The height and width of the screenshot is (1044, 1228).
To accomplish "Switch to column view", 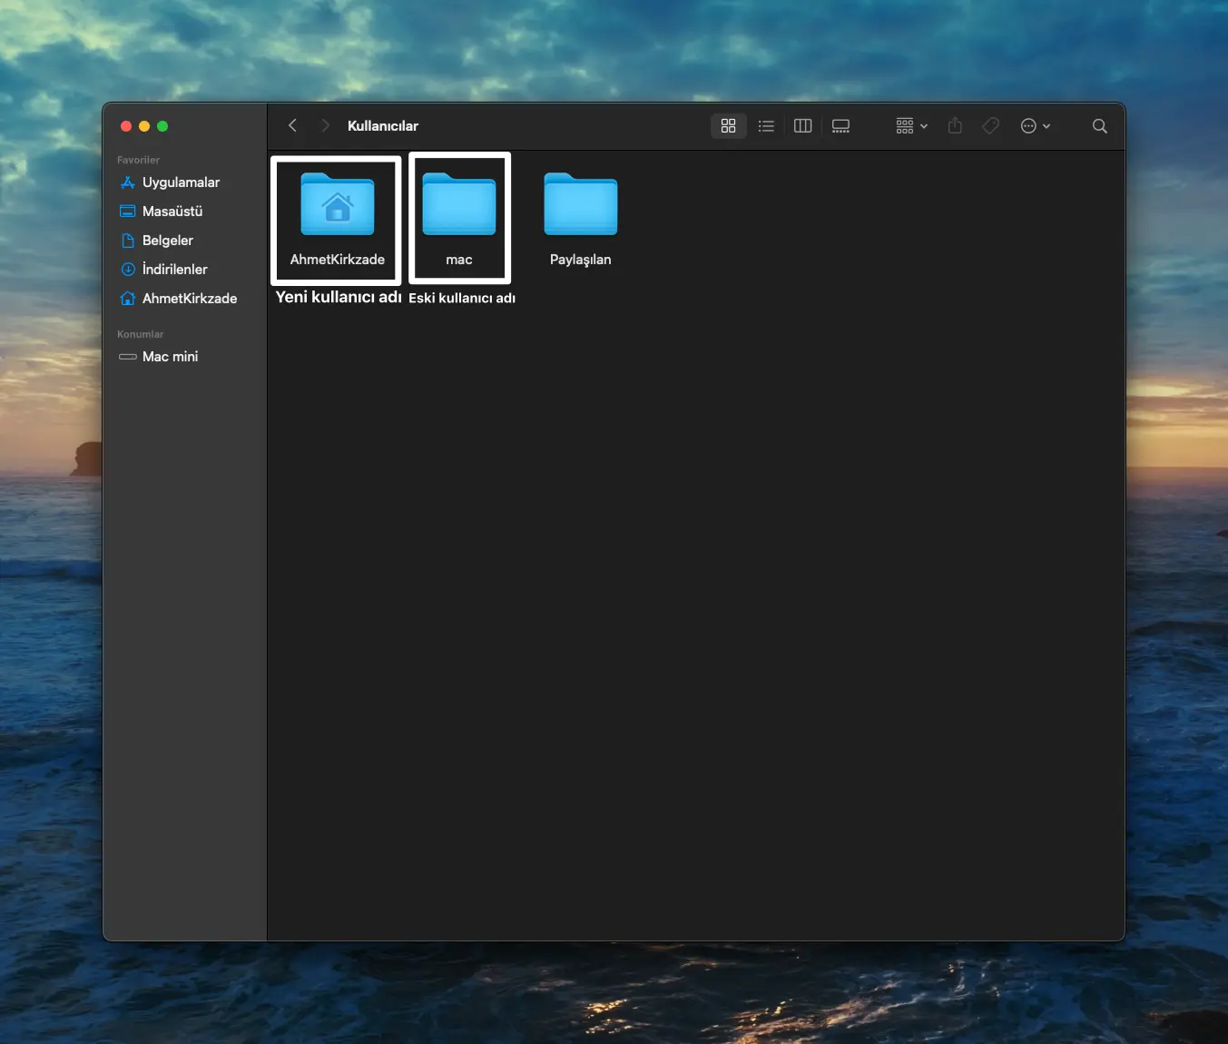I will click(802, 126).
